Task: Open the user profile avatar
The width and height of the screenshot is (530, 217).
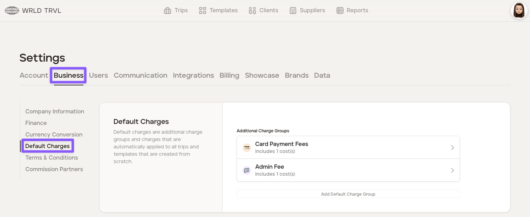Action: pos(519,10)
